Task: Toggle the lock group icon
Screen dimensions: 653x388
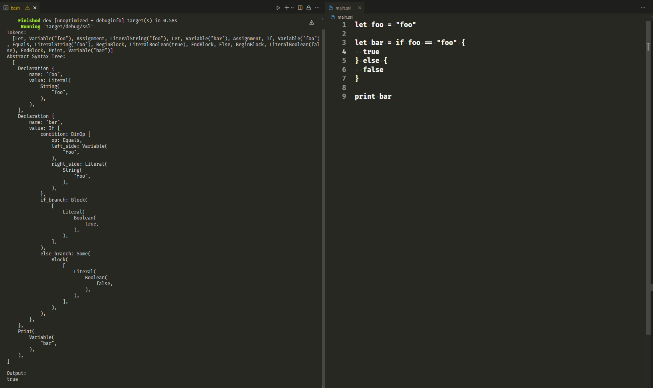Action: [309, 8]
